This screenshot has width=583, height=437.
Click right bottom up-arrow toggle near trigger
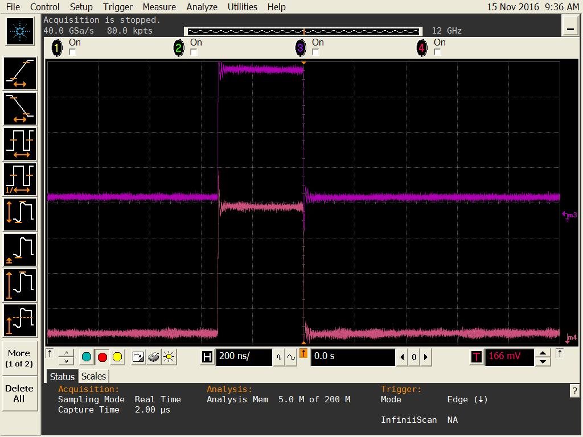click(x=560, y=353)
